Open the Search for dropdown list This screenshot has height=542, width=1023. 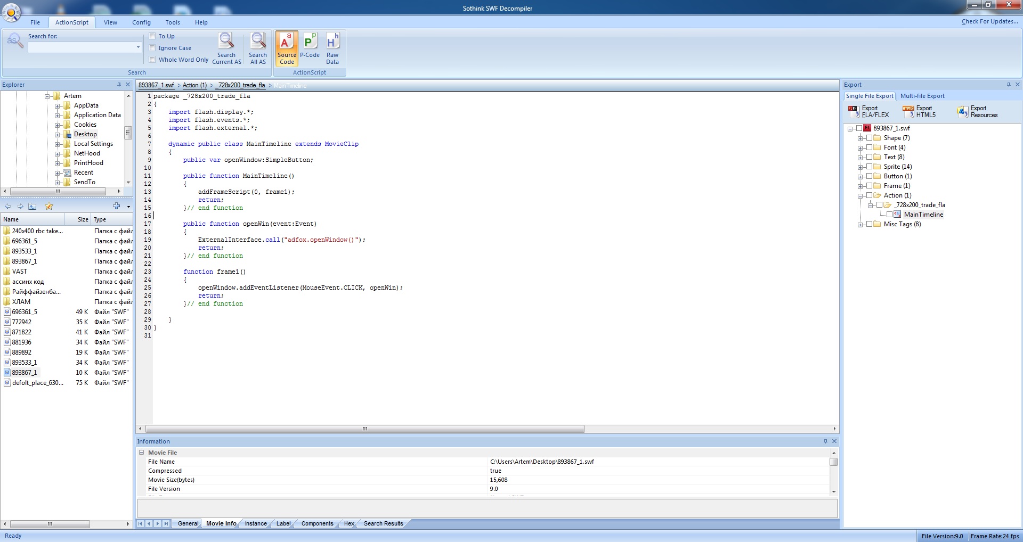(x=138, y=47)
